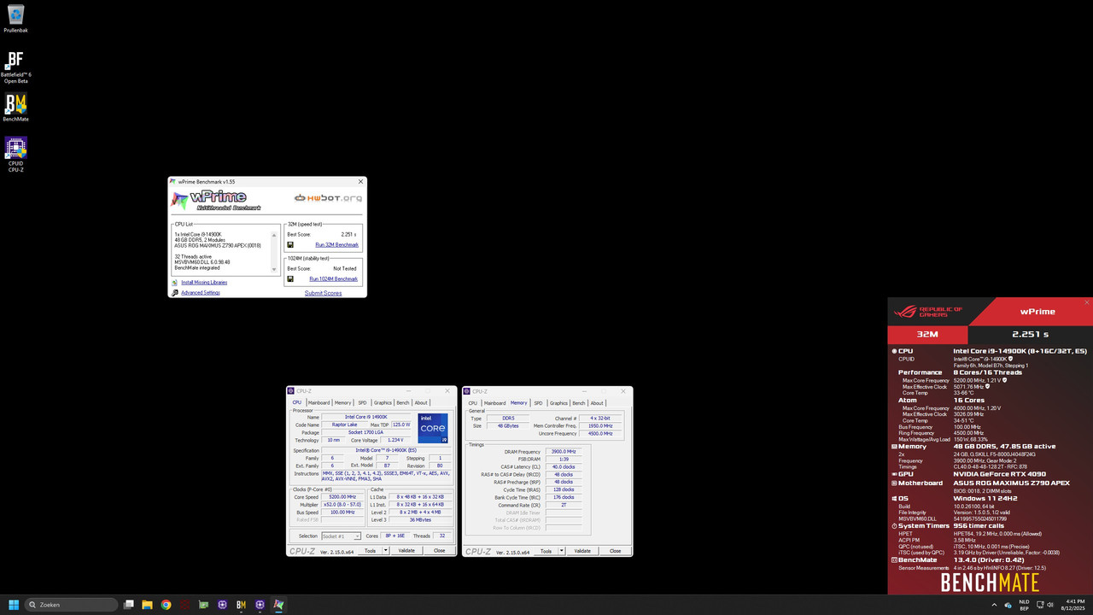Image resolution: width=1093 pixels, height=615 pixels.
Task: Click the second purple CPU-Z taskbar icon
Action: [260, 605]
